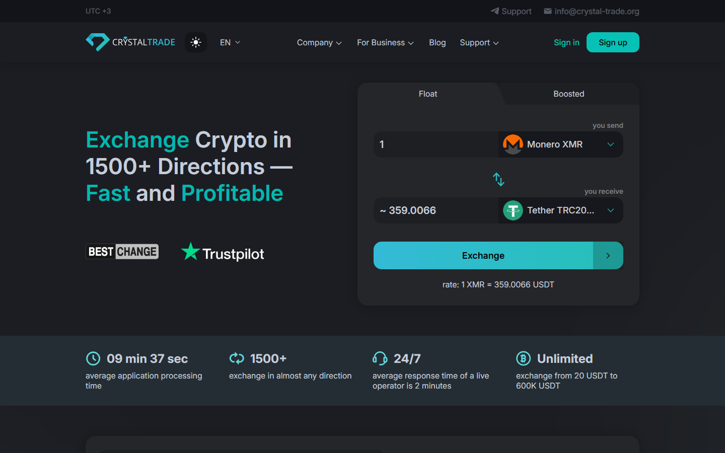The image size is (725, 453).
Task: Click the CrystalTrade logo
Action: pos(130,42)
